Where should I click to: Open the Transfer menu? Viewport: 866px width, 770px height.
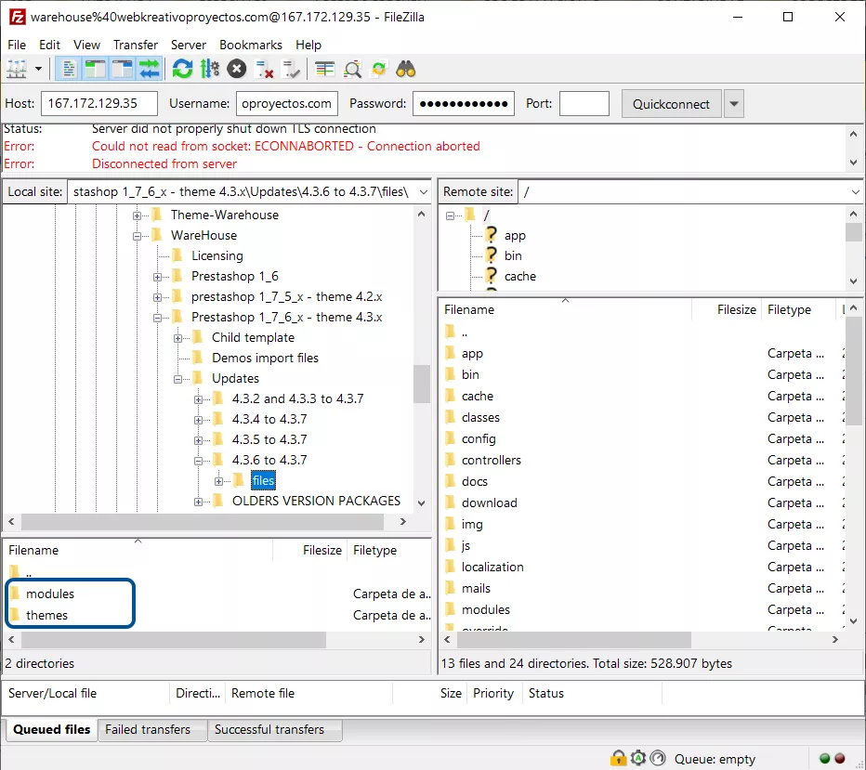click(x=136, y=45)
